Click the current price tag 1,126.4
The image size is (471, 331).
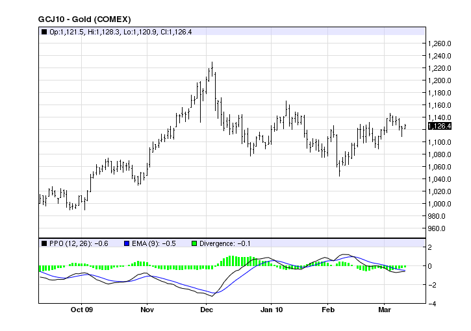[x=440, y=126]
